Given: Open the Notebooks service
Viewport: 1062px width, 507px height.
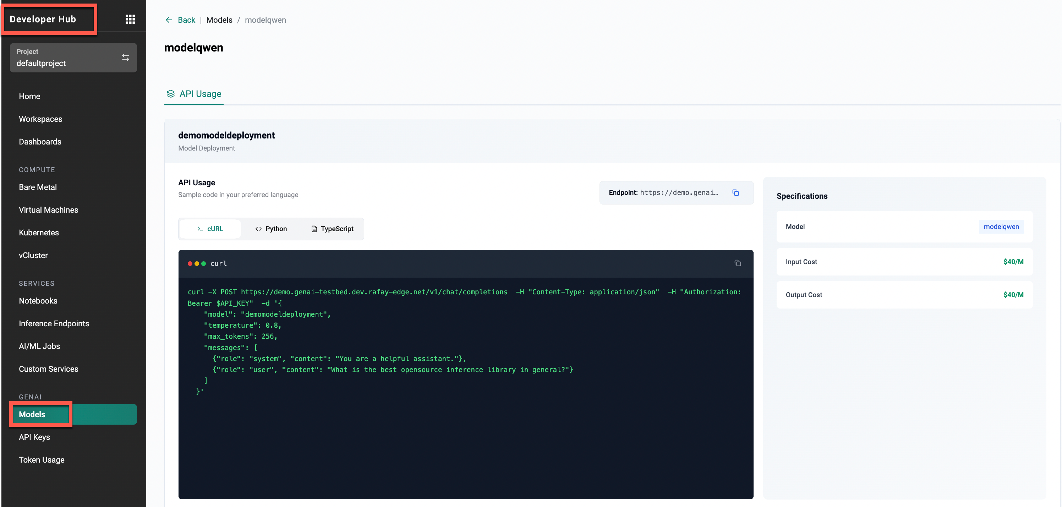Looking at the screenshot, I should (38, 301).
